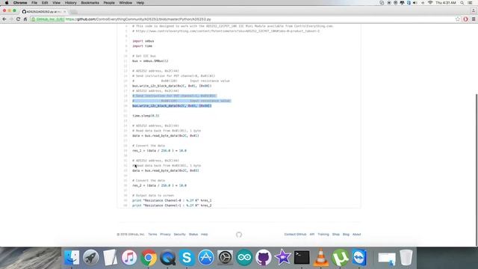Click the Chrome back arrow
The image size is (478, 269).
(4, 19)
